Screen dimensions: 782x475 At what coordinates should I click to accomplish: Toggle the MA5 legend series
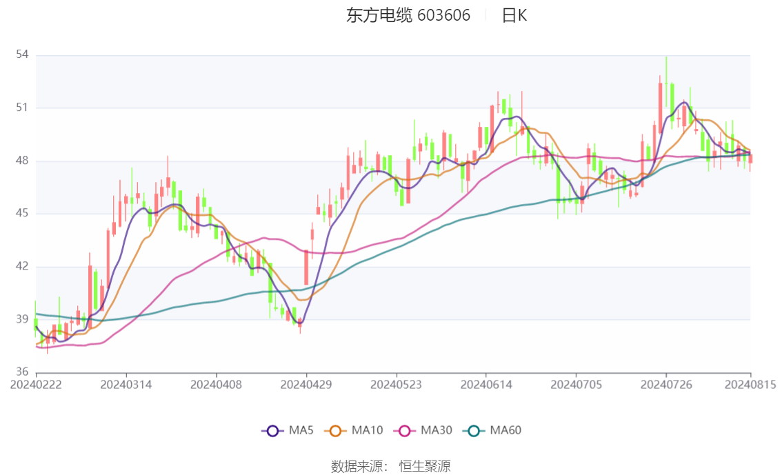point(288,431)
